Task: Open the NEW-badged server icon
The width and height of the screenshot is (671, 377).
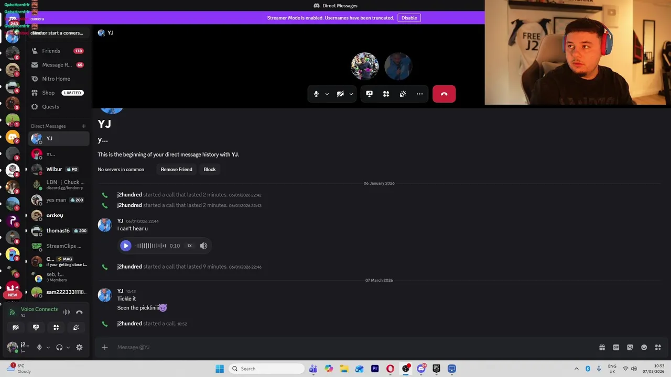Action: tap(13, 289)
